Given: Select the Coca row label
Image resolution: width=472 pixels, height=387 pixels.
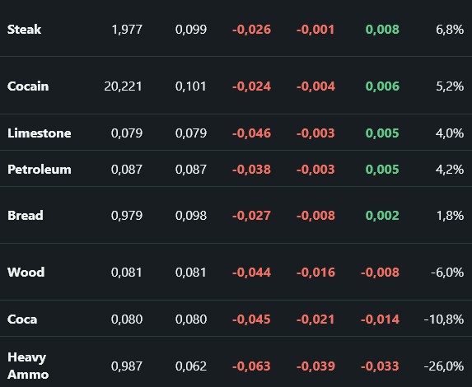Looking at the screenshot, I should point(22,319).
